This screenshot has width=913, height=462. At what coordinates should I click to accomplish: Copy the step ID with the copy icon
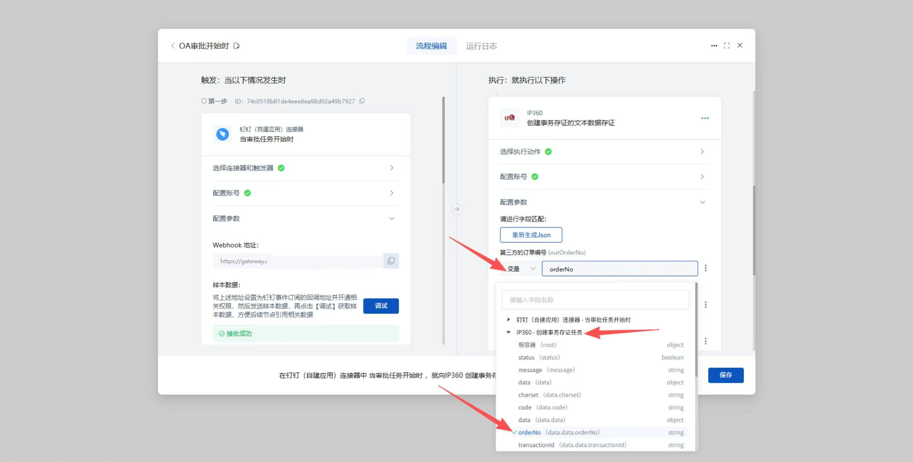click(x=362, y=101)
